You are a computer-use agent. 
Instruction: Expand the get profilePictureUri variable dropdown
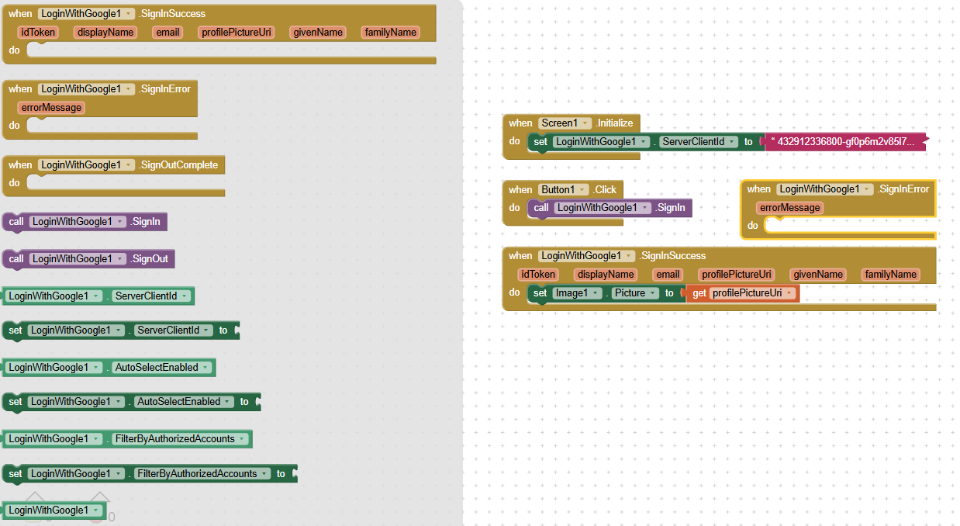(789, 293)
